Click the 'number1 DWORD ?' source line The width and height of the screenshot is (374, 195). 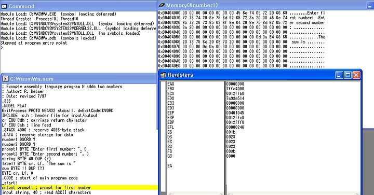coord(19,140)
